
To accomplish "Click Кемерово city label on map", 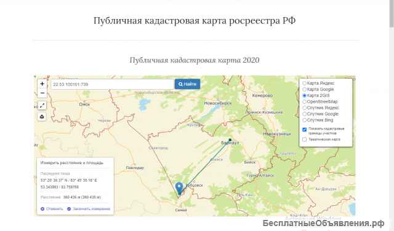I will click(x=262, y=96).
